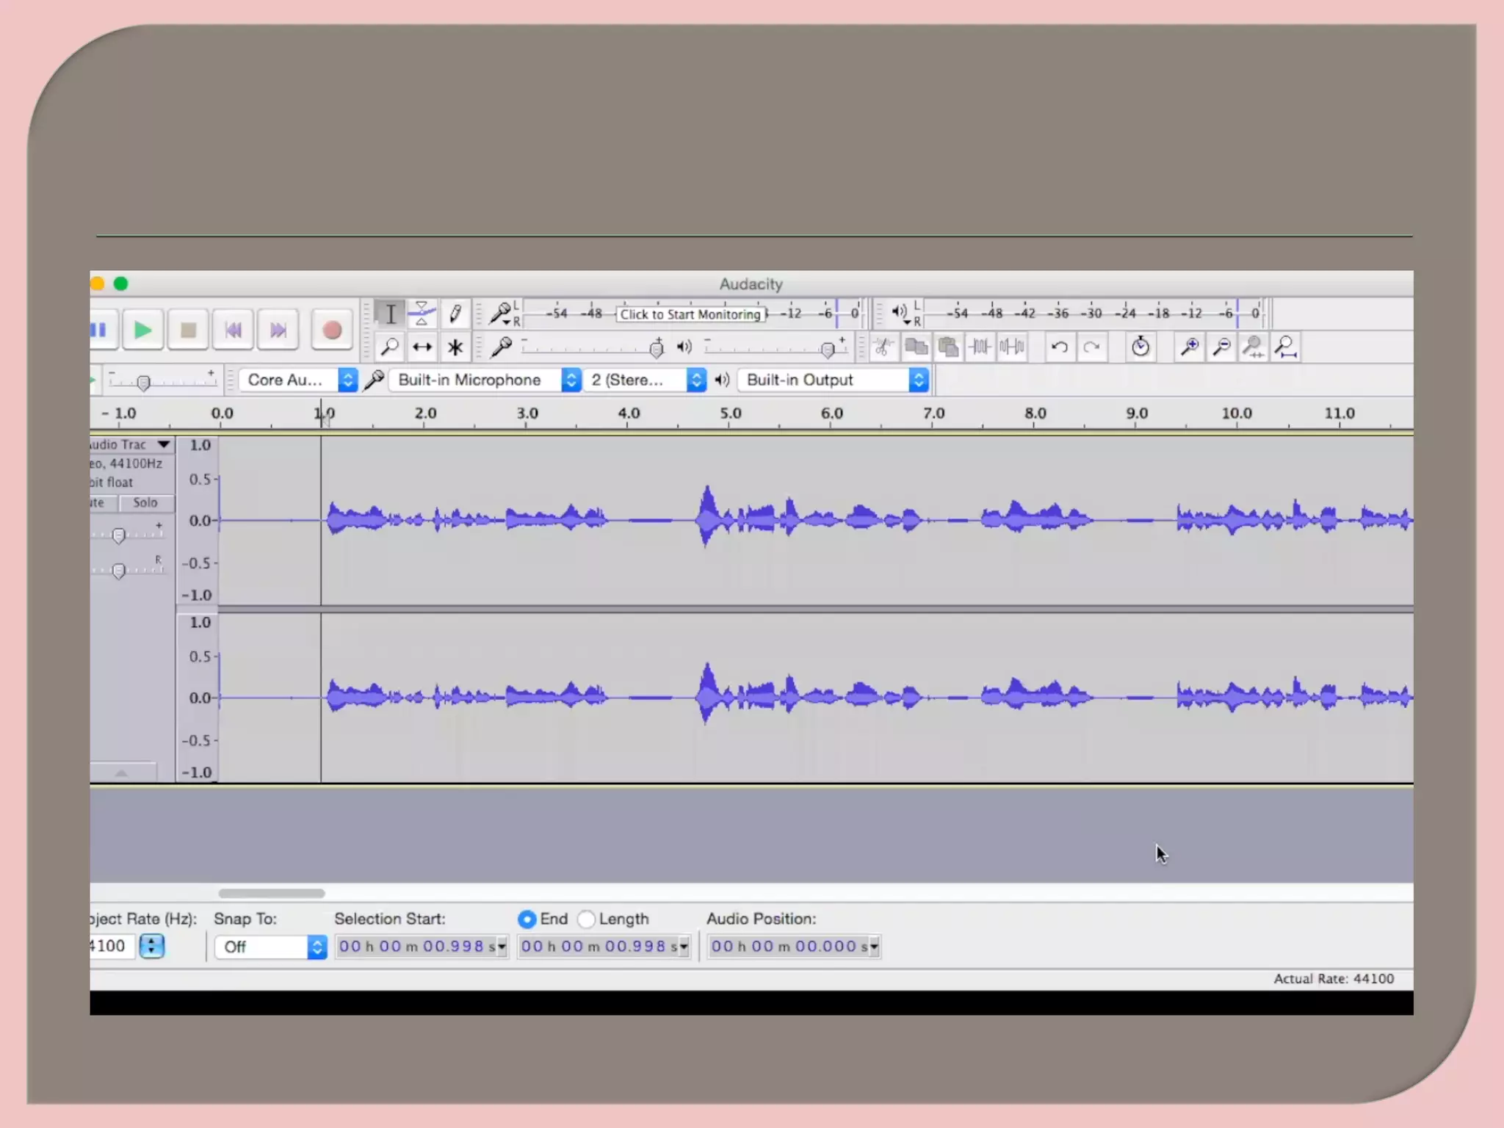The width and height of the screenshot is (1504, 1128).
Task: Open the Audio Track name menu arrow
Action: tap(164, 444)
